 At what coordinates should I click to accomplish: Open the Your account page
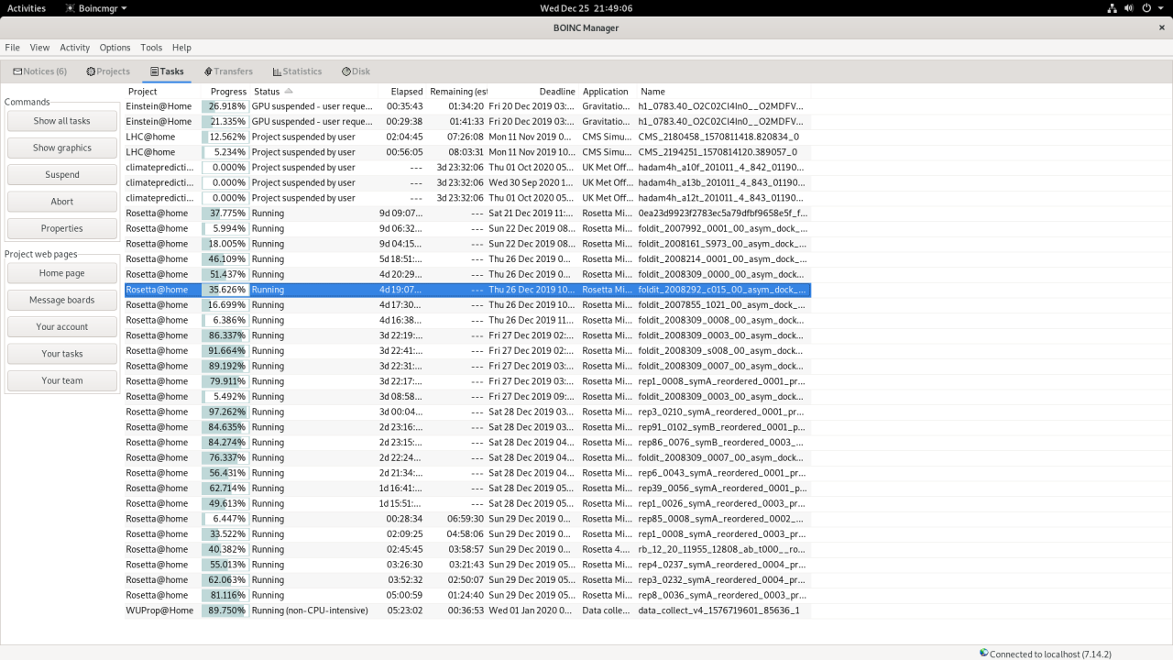(62, 326)
